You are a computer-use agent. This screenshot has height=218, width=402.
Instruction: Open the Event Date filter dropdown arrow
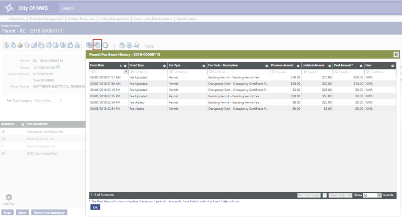click(126, 72)
